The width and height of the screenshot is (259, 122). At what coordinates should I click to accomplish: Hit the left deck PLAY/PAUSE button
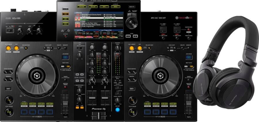[9, 112]
